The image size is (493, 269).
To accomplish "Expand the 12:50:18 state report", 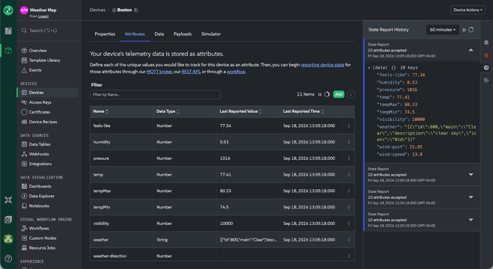I will (471, 175).
